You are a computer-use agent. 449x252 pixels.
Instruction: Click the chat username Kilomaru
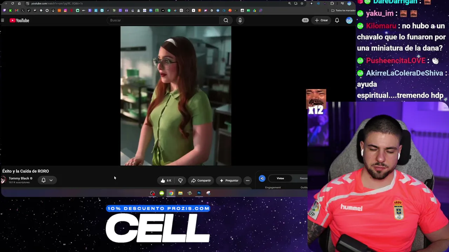(381, 26)
